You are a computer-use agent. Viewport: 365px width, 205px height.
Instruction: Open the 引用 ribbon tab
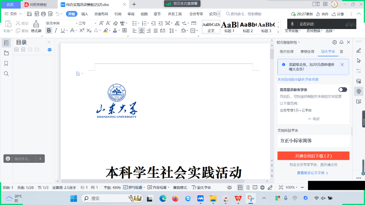(118, 14)
